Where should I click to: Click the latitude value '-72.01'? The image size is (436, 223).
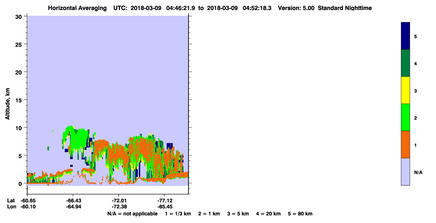(119, 201)
